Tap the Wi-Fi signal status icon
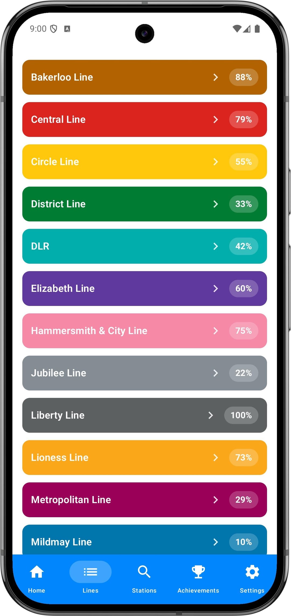This screenshot has height=616, width=291. pyautogui.click(x=237, y=29)
